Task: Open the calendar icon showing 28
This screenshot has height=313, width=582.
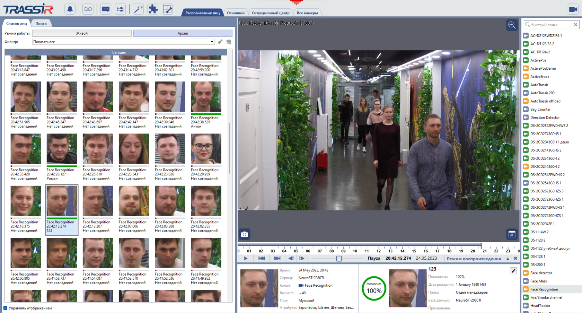Action: (512, 234)
